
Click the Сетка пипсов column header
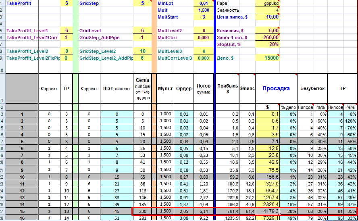point(142,89)
